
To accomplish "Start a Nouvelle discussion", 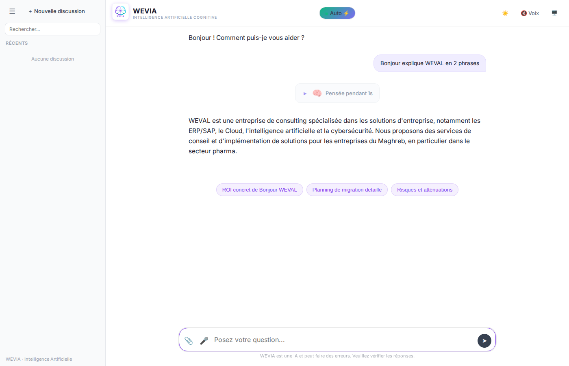I will click(56, 11).
